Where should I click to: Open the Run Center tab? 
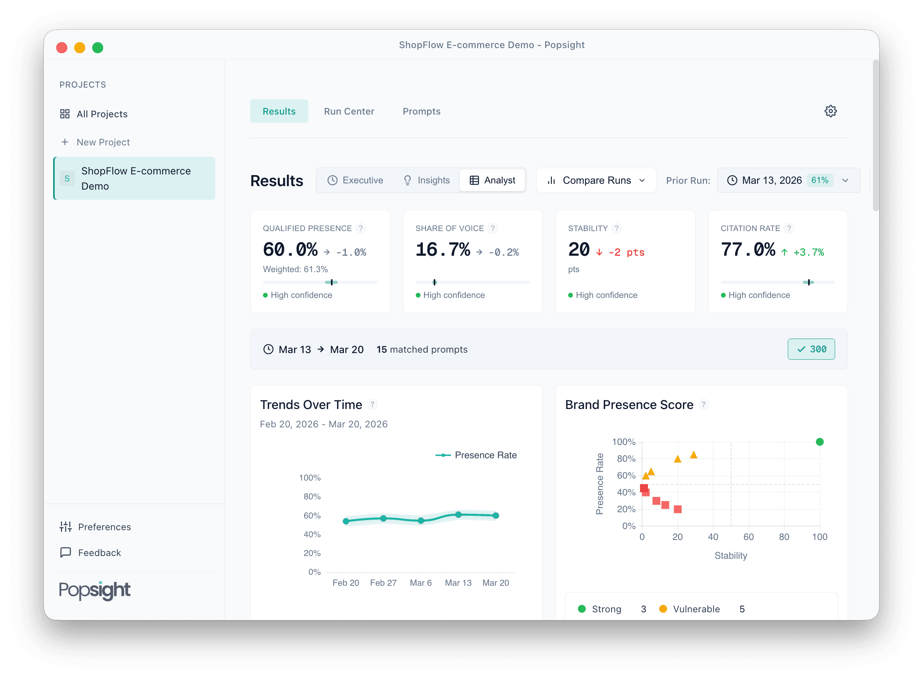point(349,111)
